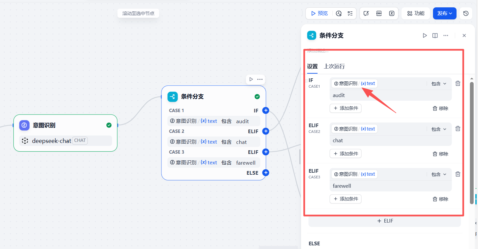The image size is (478, 249).
Task: Click the 条件分支 icon in panel header
Action: coord(312,35)
